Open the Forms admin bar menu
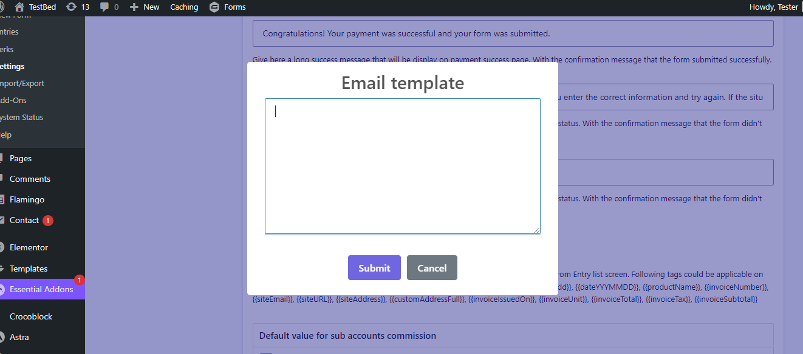The image size is (803, 354). [x=228, y=7]
